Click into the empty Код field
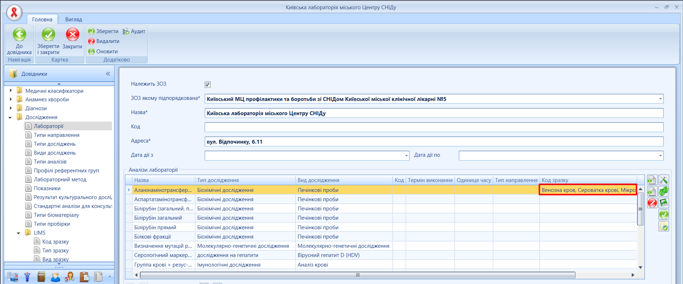The image size is (683, 284). (434, 127)
